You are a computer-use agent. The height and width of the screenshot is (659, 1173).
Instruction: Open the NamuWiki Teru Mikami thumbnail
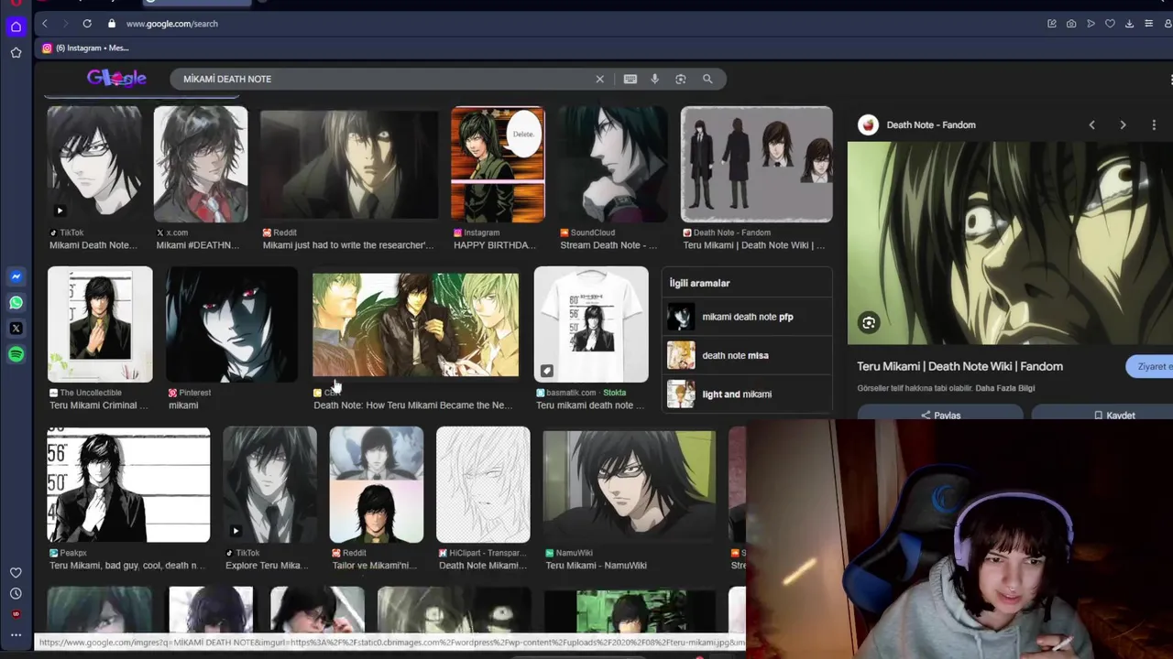click(630, 485)
